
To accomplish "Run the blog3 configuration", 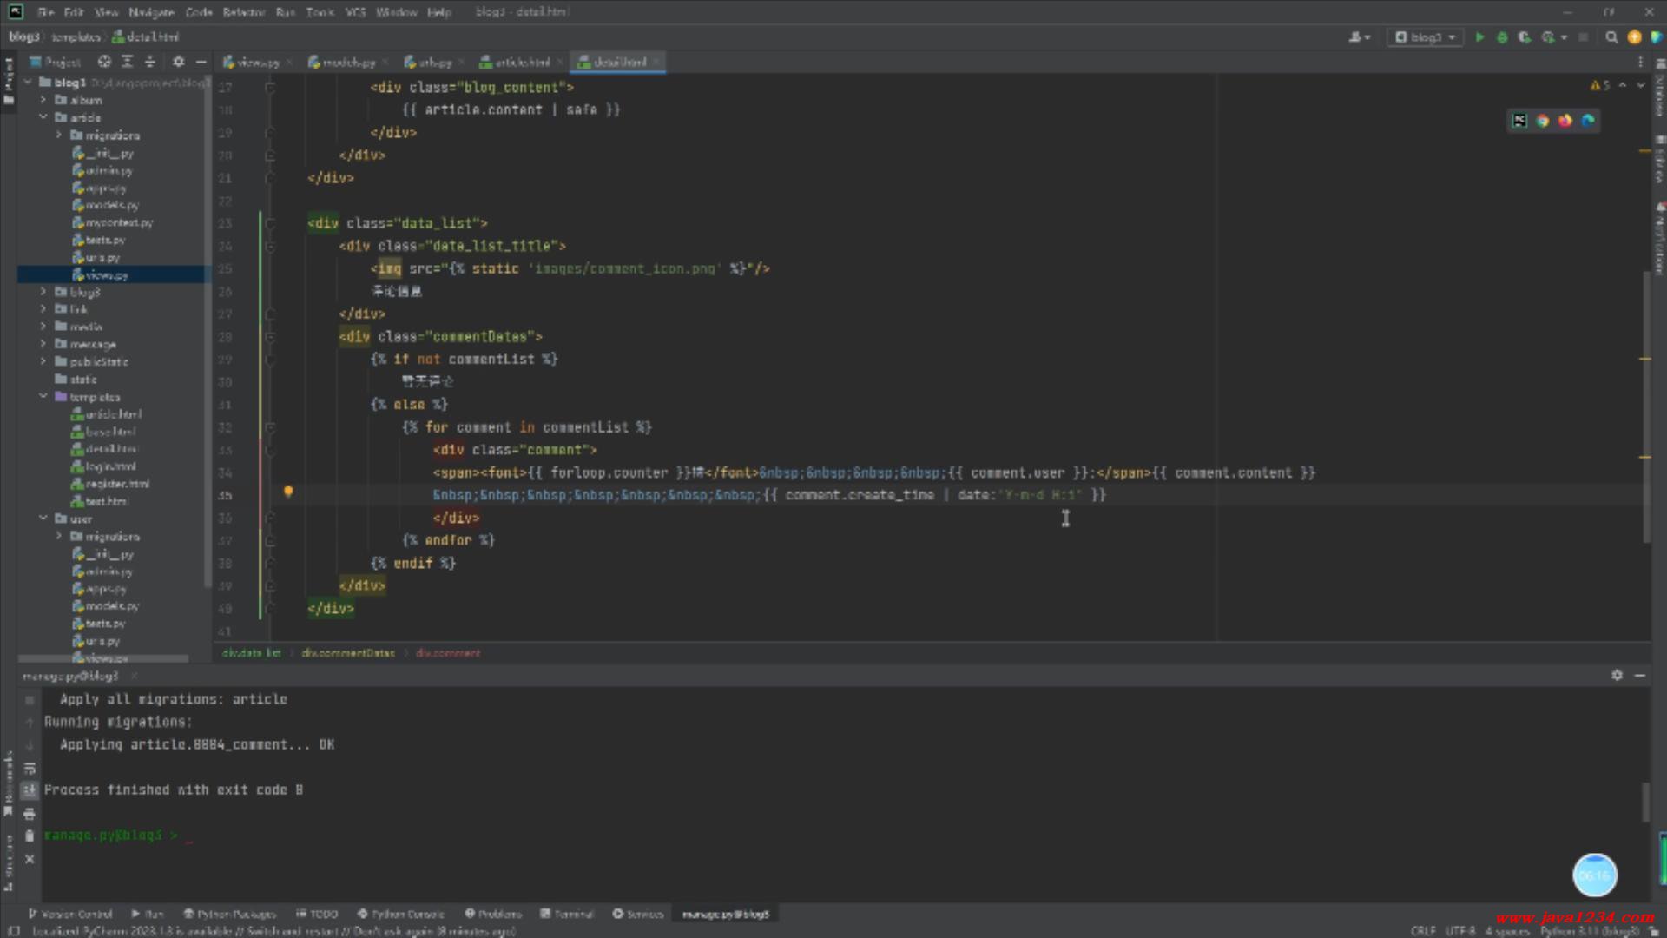I will [x=1479, y=37].
